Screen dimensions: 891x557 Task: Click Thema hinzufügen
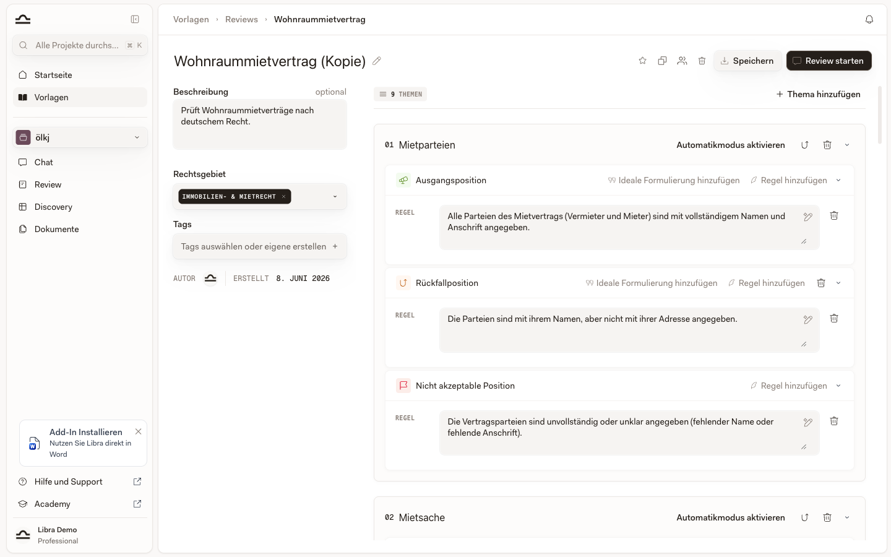point(818,94)
